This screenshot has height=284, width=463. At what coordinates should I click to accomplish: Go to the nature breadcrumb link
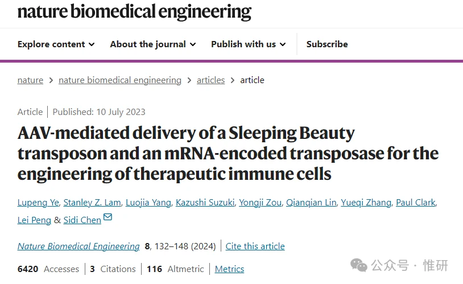[x=30, y=80]
